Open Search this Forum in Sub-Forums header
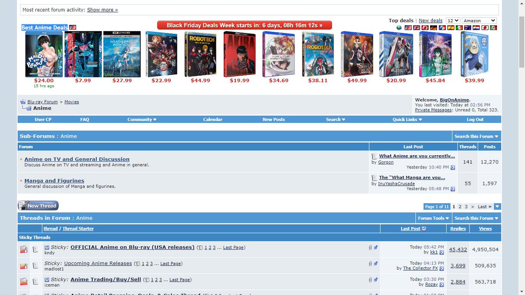 click(476, 136)
